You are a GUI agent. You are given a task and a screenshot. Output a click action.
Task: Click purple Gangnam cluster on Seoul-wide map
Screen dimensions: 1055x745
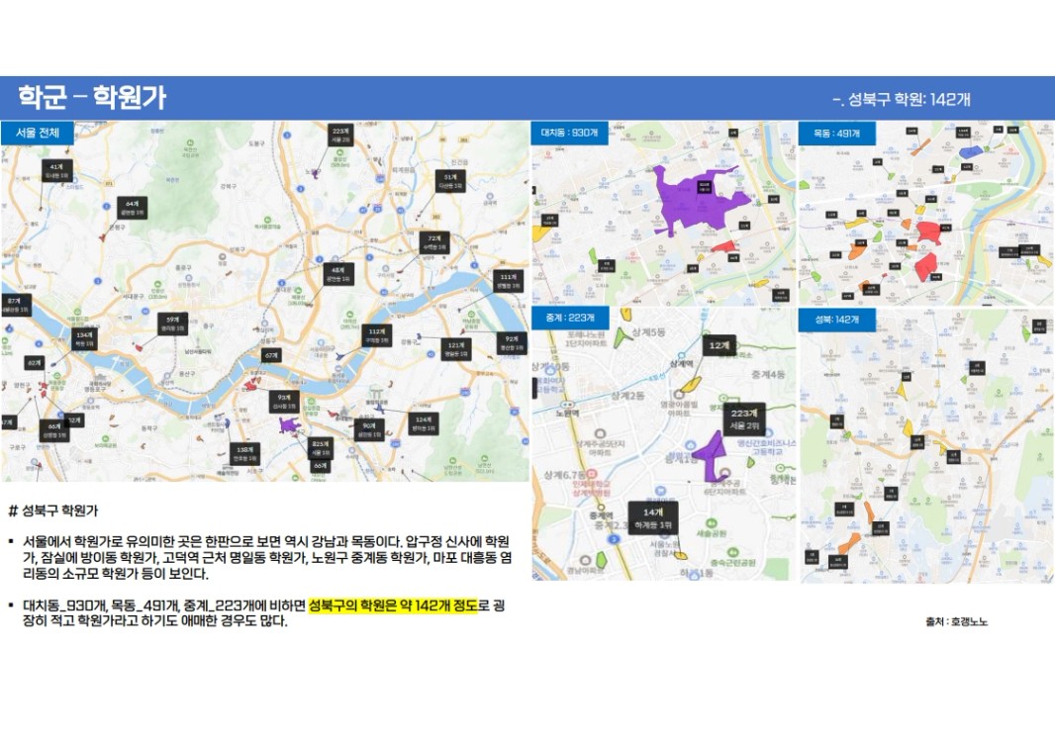click(x=289, y=425)
